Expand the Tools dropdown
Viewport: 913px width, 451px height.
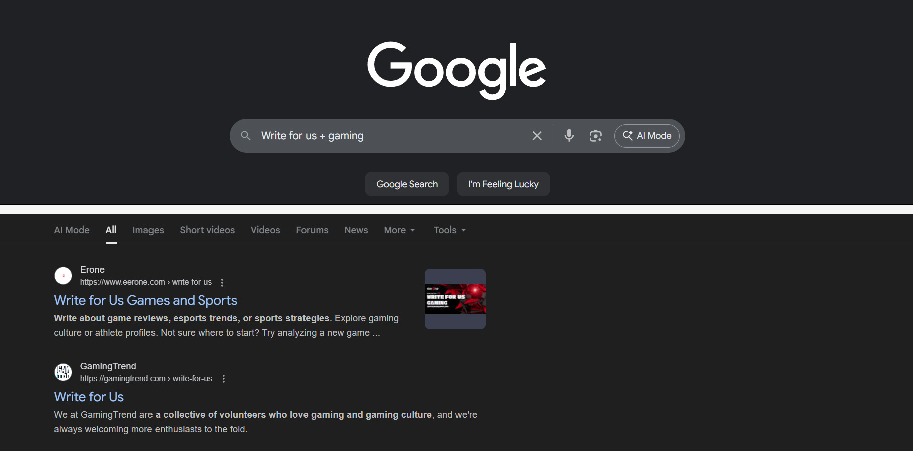[448, 230]
